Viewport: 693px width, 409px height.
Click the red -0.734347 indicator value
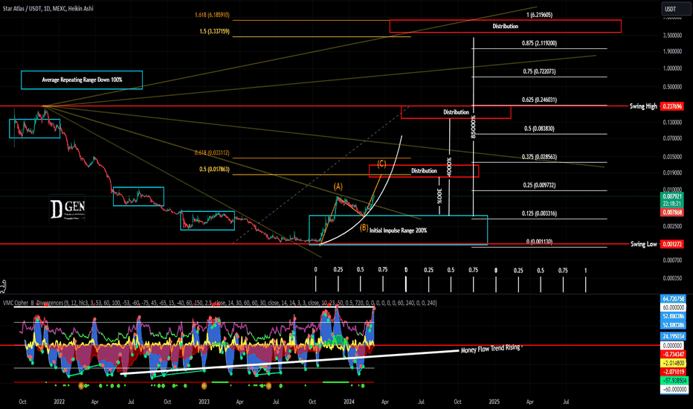pos(674,354)
